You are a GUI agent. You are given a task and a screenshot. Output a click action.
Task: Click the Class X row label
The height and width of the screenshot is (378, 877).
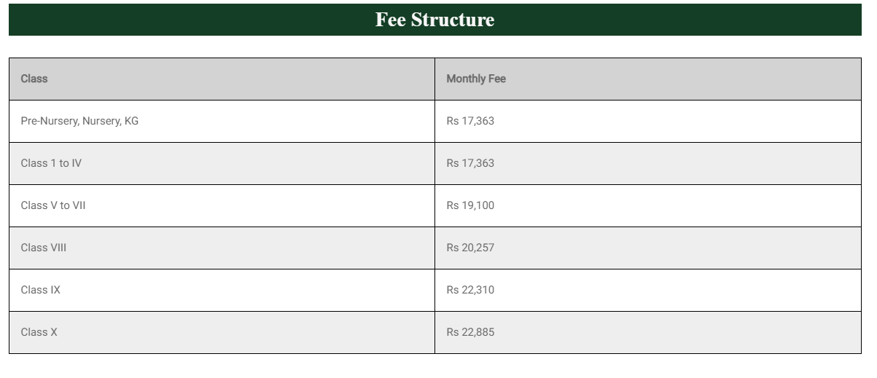(39, 332)
